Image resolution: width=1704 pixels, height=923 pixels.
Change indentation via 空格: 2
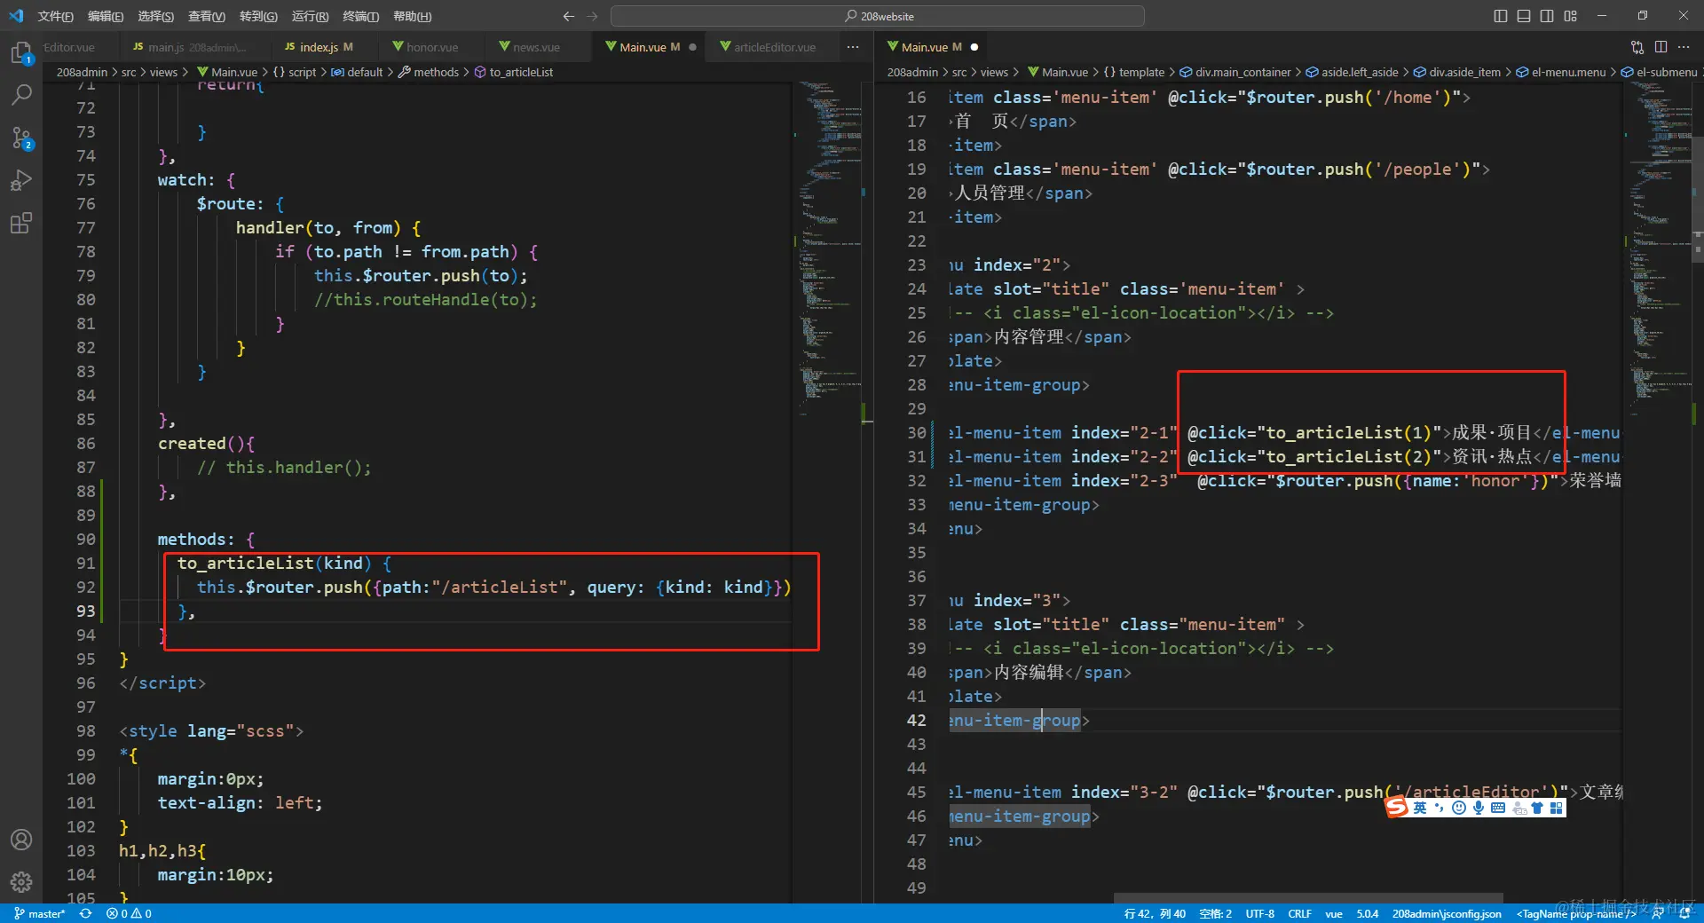[1215, 913]
